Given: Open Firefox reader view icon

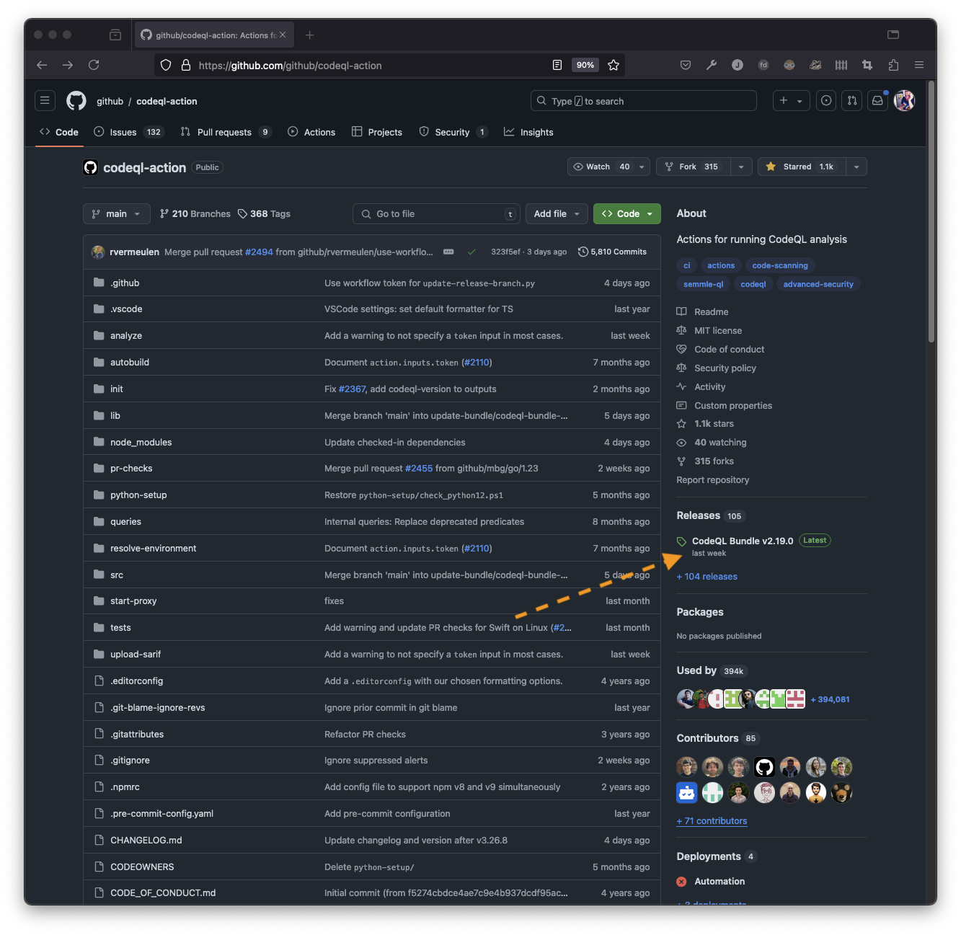Looking at the screenshot, I should (557, 65).
